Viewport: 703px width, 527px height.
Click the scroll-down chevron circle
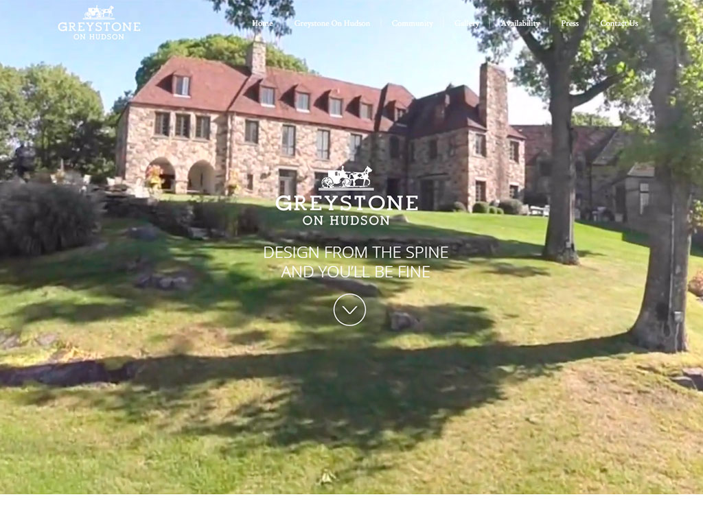click(x=349, y=309)
